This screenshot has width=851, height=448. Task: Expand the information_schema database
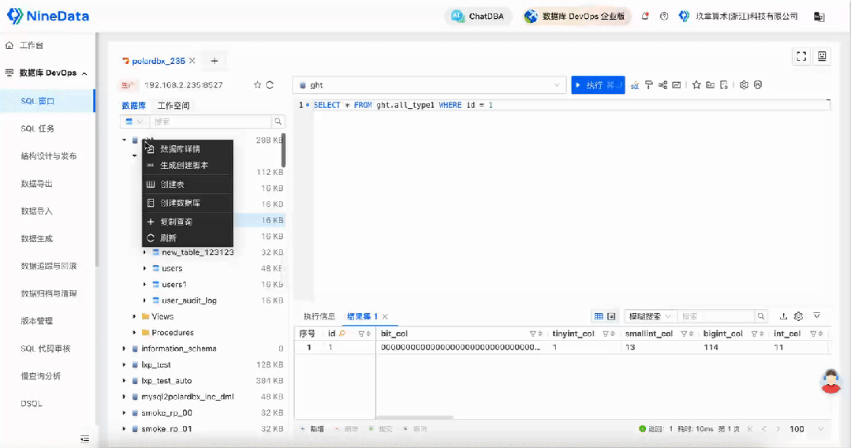click(124, 349)
